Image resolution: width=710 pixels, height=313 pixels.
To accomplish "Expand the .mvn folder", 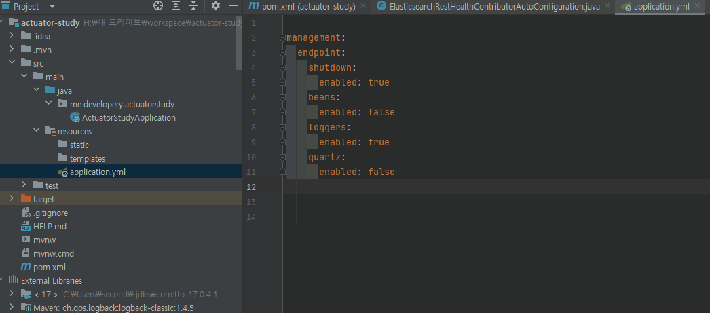I will [12, 50].
